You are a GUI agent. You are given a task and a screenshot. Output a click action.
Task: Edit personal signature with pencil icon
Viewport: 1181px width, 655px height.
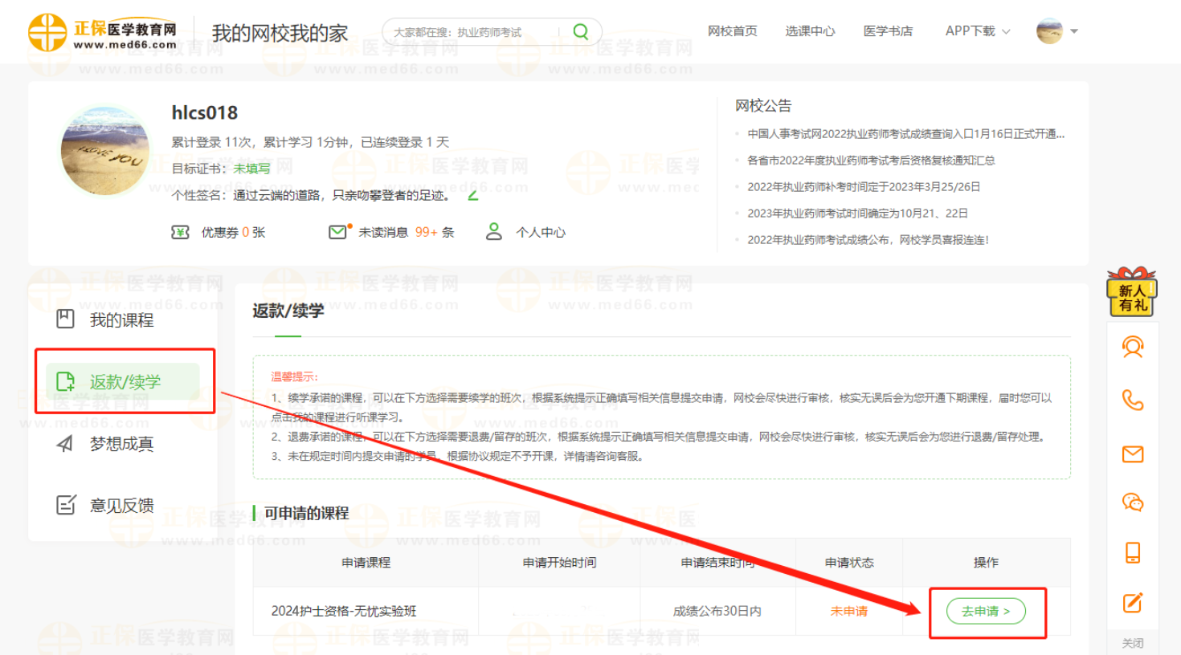click(473, 195)
